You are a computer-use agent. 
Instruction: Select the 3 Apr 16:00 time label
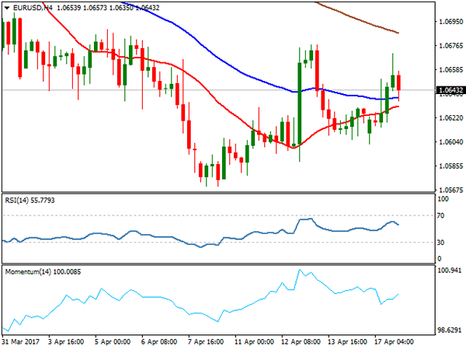click(66, 341)
